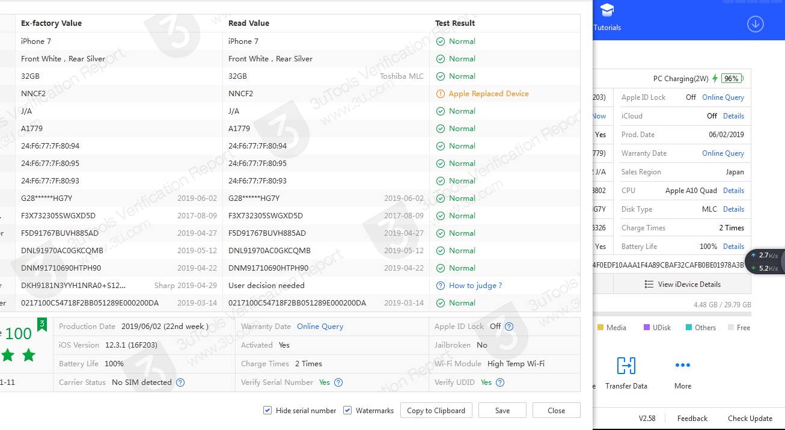Viewport: 785px width, 430px height.
Task: Close the verification report dialog
Action: pyautogui.click(x=556, y=410)
